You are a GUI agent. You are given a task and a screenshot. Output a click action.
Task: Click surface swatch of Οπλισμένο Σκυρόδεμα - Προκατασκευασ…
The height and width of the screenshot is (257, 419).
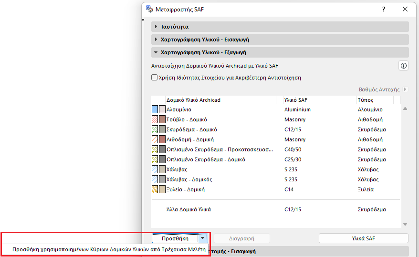click(x=162, y=149)
